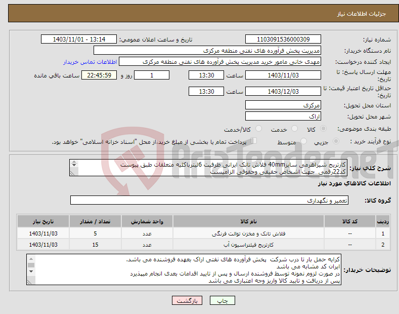Click the ایجاد کننده درخواست field
Viewport: 399px width, 314px height.
(x=220, y=62)
